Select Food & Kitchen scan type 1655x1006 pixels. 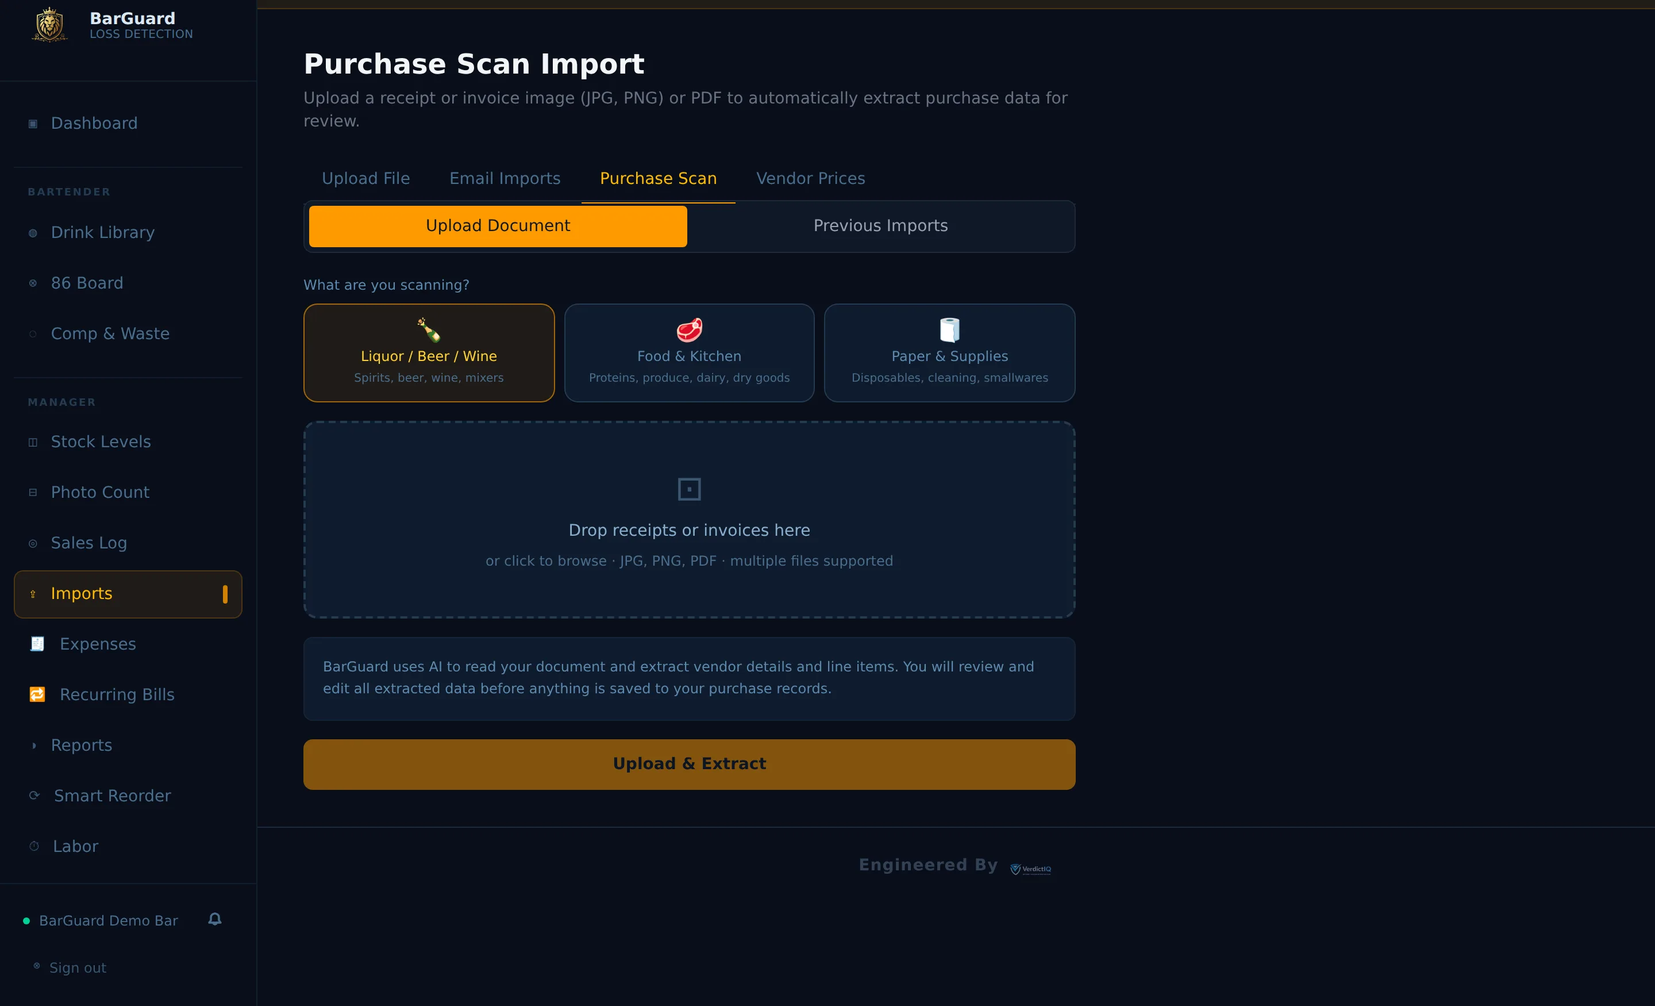click(x=689, y=353)
